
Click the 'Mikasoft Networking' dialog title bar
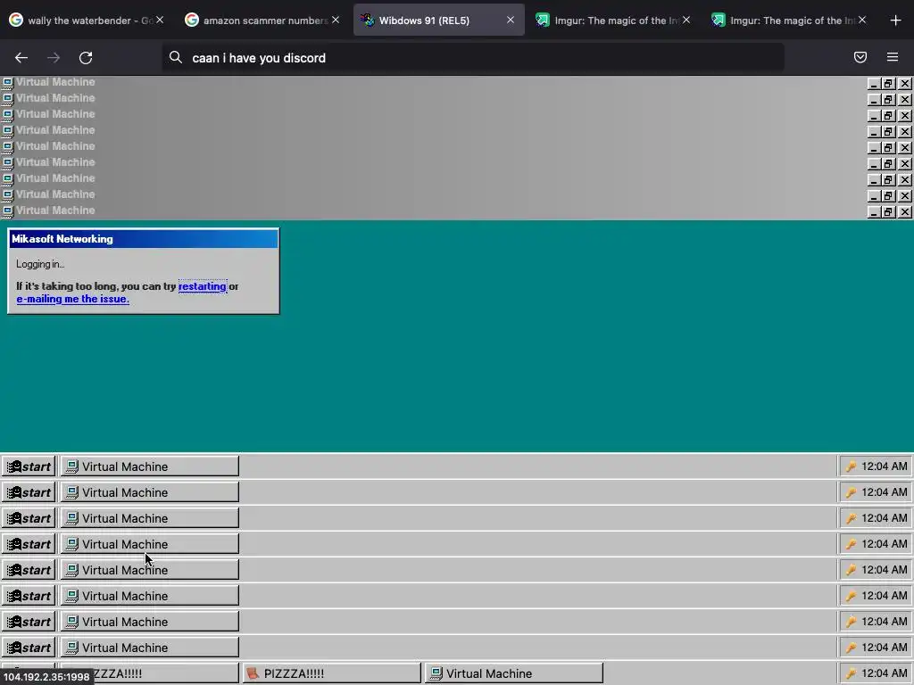tap(144, 239)
